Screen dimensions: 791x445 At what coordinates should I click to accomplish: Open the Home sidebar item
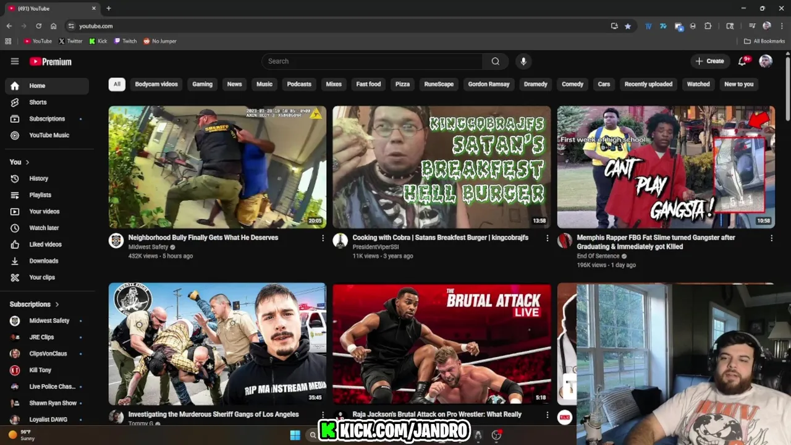click(47, 86)
